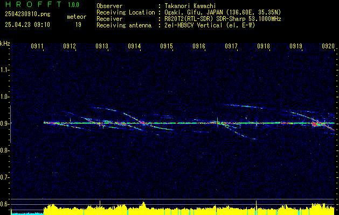This screenshot has width=339, height=215.
Task: Click the vertical gray frequency range bar
Action: [x=11, y=124]
